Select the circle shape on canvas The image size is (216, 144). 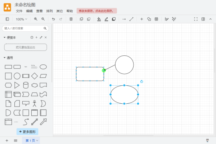[125, 65]
